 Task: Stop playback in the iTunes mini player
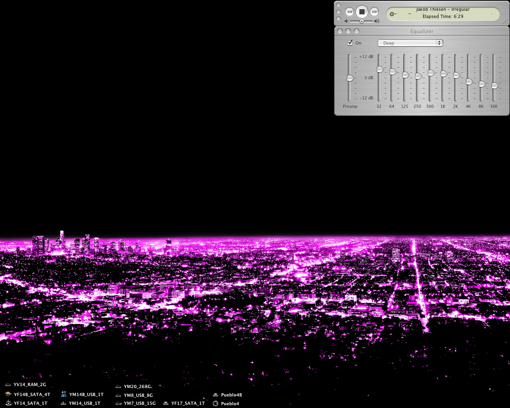pos(362,12)
